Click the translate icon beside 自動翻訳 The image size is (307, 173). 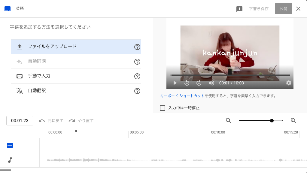click(19, 90)
